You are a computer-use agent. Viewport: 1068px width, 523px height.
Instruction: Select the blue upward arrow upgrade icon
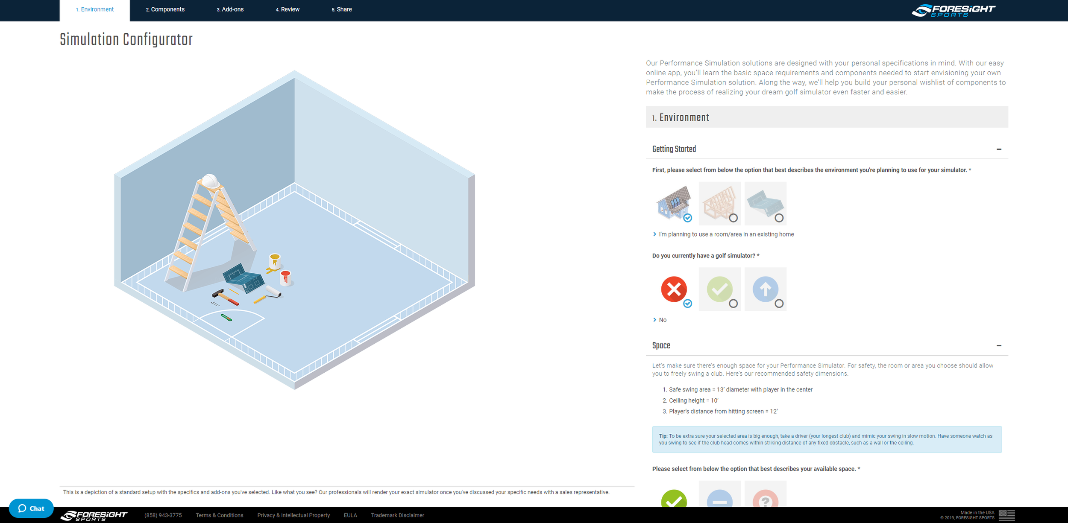(x=765, y=289)
